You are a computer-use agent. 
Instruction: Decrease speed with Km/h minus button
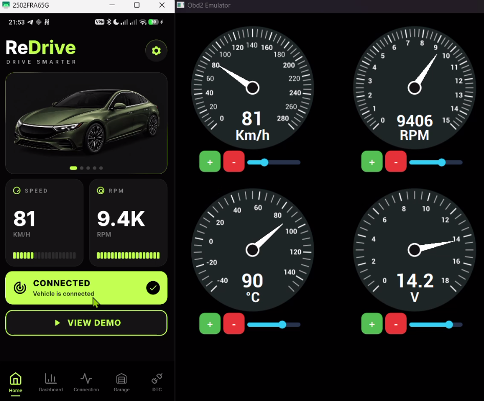(234, 161)
